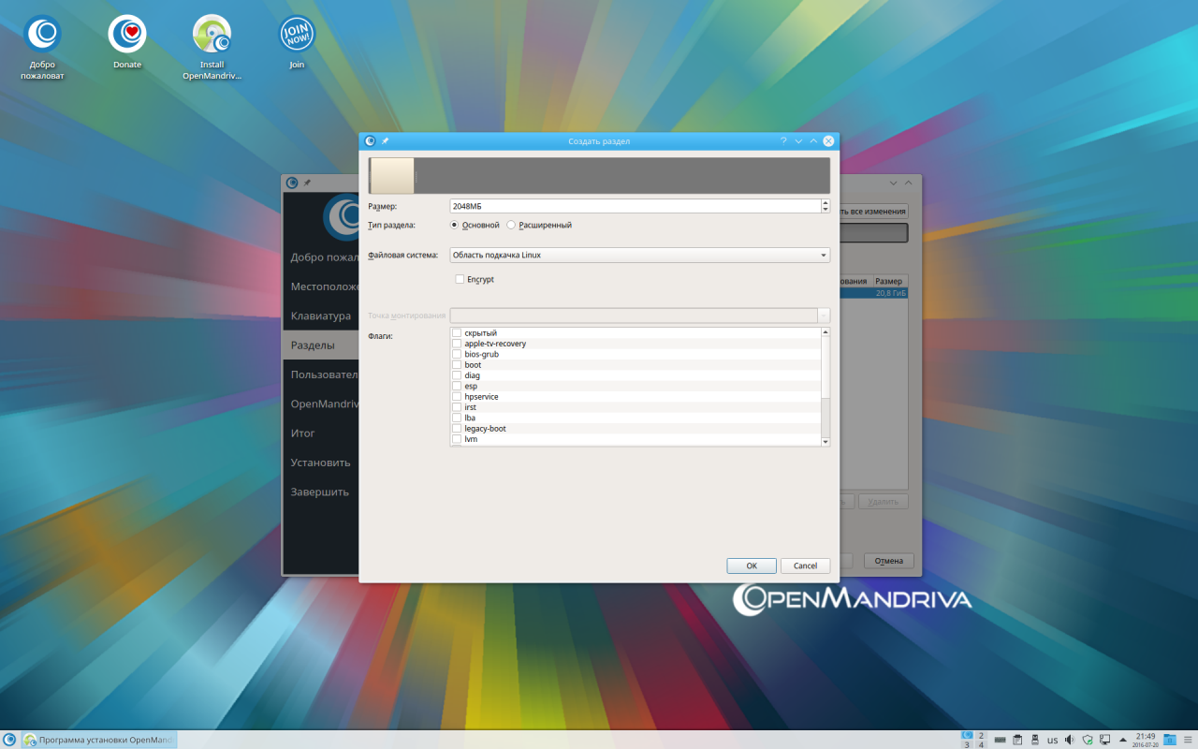The width and height of the screenshot is (1198, 749).
Task: Open the virtual keyboard tray icon
Action: tap(1001, 740)
